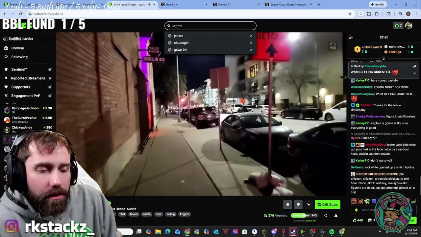Open the chat shop store icon
This screenshot has width=421, height=237.
(370, 220)
